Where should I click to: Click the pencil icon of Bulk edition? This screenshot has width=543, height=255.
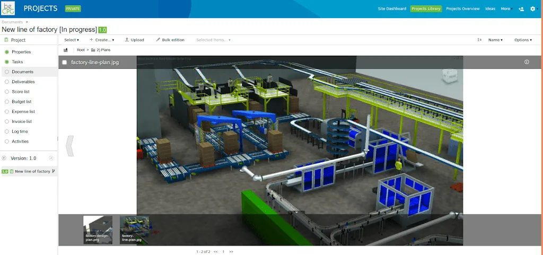158,40
